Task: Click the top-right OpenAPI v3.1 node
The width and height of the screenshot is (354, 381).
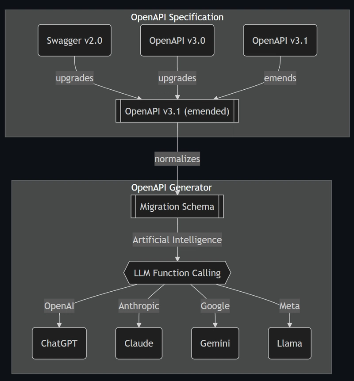Action: [x=280, y=40]
